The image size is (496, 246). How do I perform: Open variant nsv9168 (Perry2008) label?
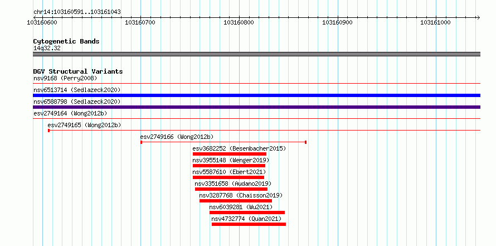(x=65, y=78)
